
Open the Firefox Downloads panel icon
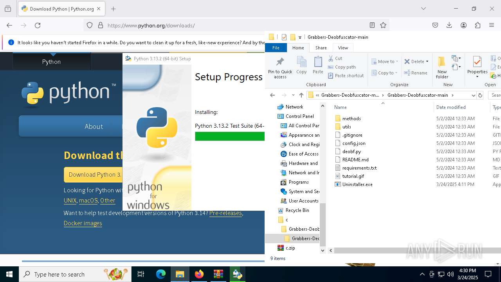click(449, 25)
